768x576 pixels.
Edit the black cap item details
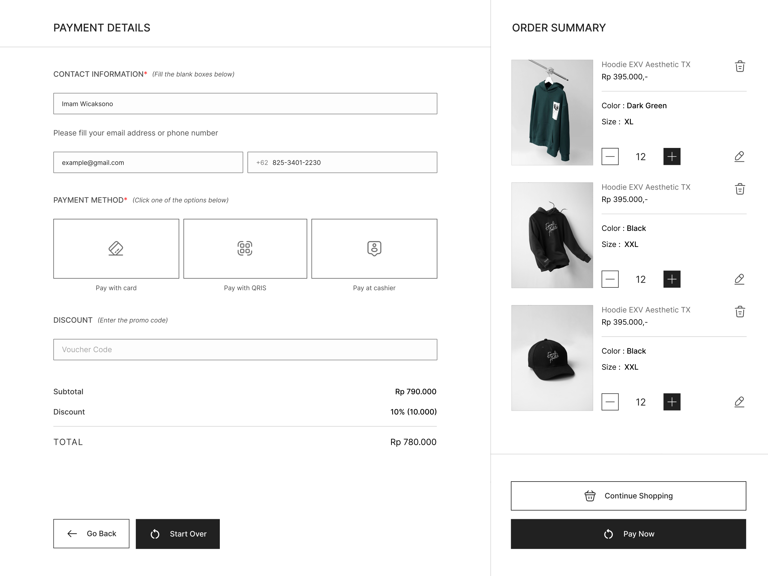[740, 402]
